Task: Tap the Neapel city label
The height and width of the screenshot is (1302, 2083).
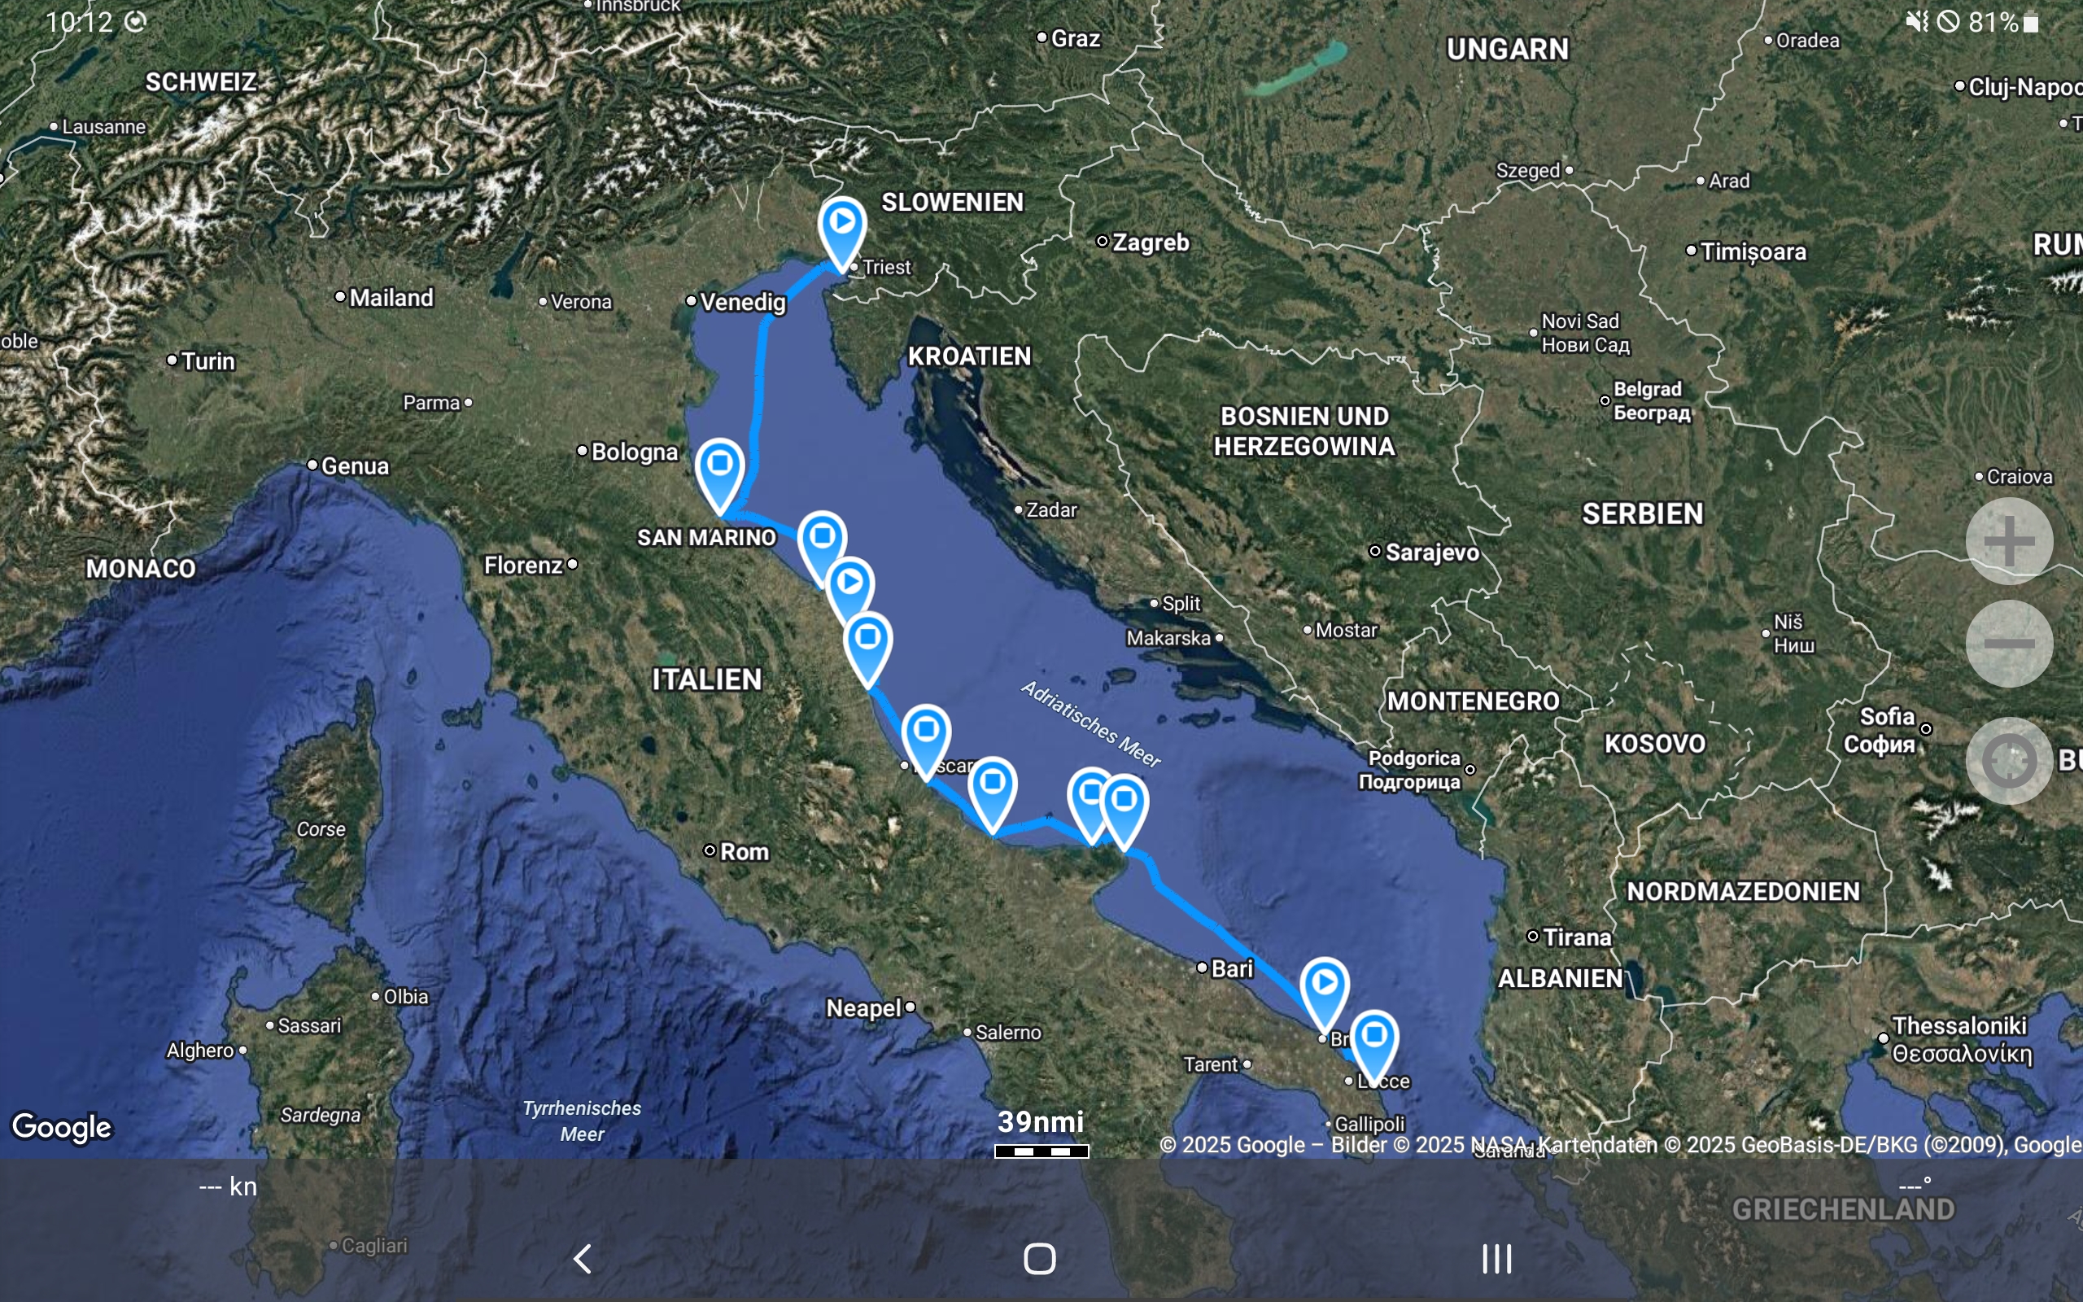Action: tap(863, 1008)
